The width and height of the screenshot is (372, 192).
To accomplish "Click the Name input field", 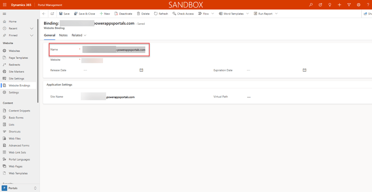I will tap(114, 50).
